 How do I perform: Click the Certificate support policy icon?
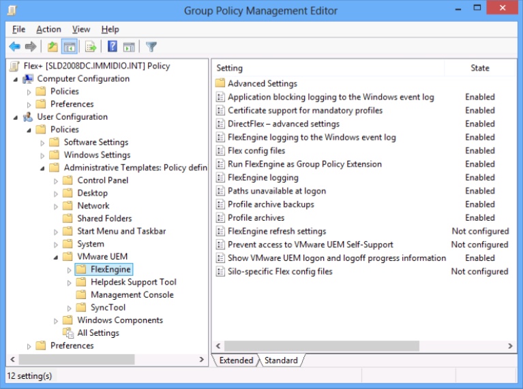220,110
